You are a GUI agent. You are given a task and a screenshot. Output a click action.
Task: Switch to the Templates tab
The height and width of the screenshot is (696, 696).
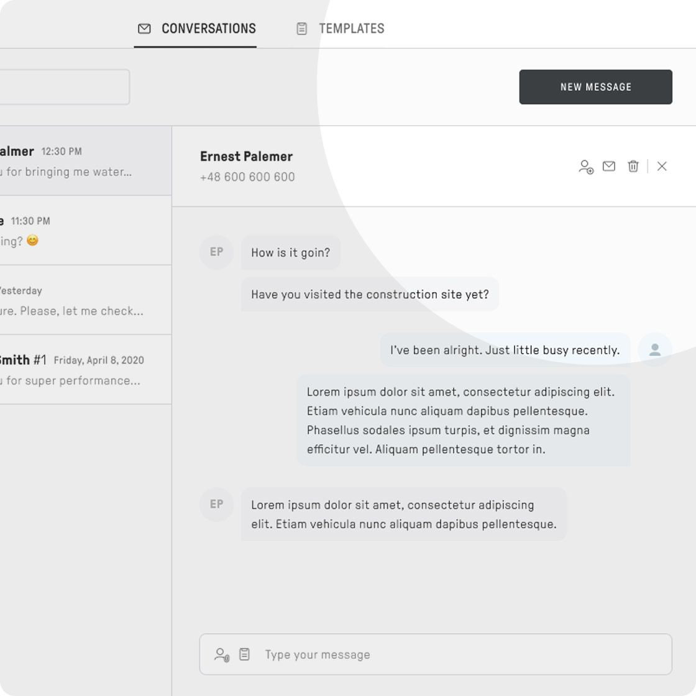[x=341, y=29]
